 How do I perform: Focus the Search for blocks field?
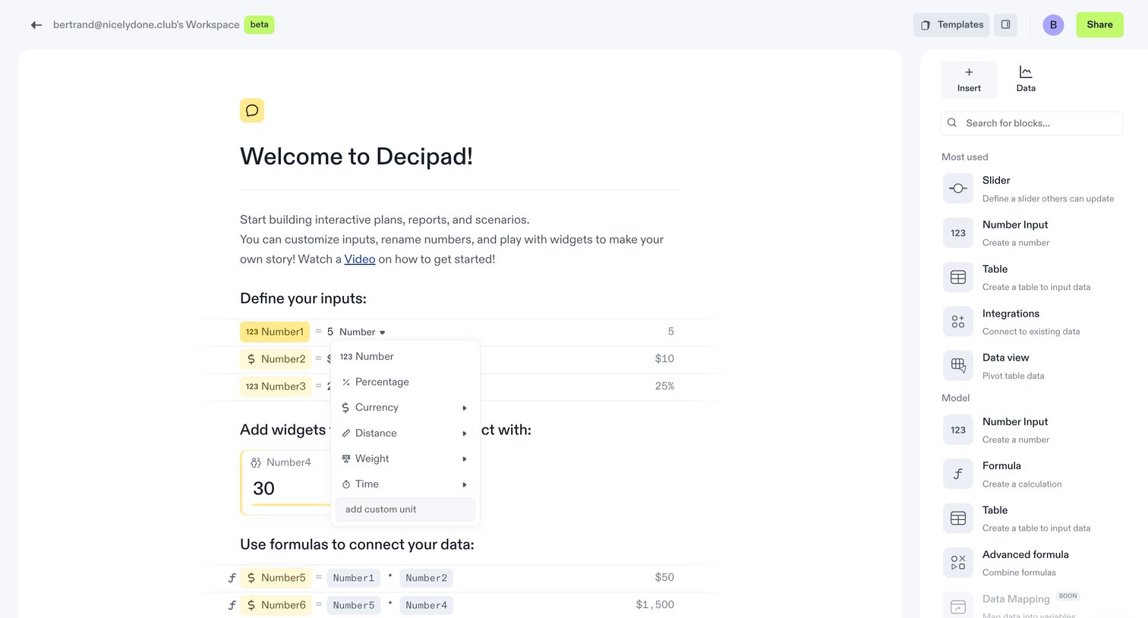pos(1031,123)
